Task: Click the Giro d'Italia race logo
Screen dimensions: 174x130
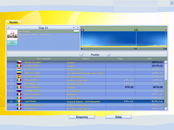Action: coord(12,35)
